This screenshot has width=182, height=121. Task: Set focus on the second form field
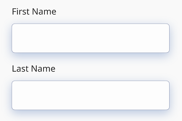pyautogui.click(x=91, y=95)
